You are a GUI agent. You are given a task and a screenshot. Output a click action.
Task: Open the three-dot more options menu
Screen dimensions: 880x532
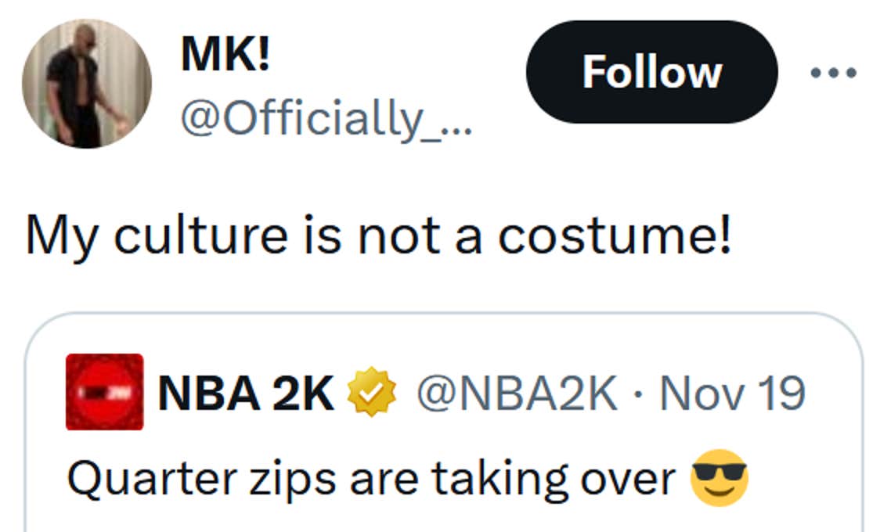(833, 73)
